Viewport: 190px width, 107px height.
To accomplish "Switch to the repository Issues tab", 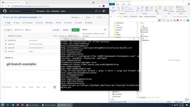I will click(16, 23).
